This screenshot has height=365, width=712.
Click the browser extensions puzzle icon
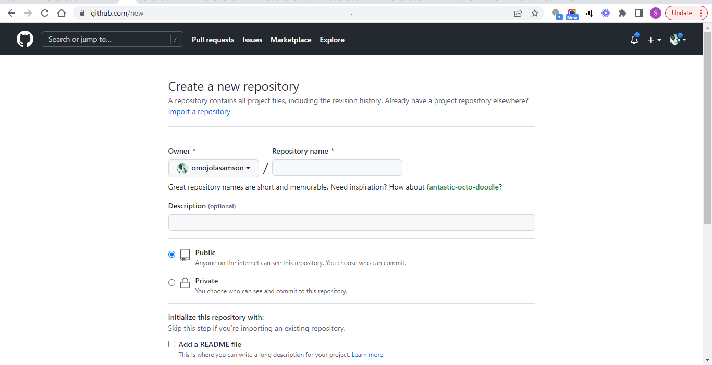point(622,12)
